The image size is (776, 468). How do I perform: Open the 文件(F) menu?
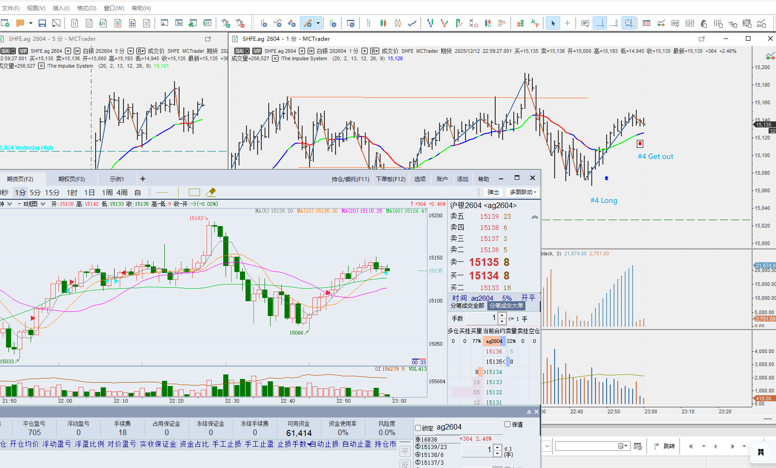coord(11,8)
